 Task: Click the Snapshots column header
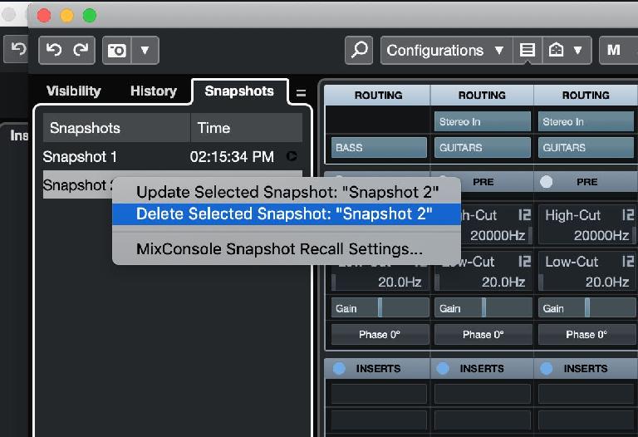[116, 128]
